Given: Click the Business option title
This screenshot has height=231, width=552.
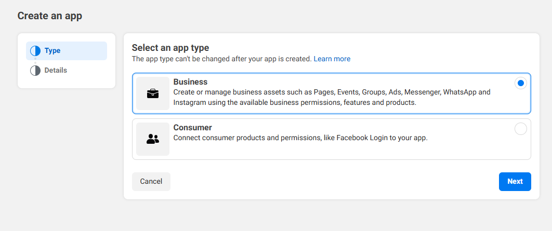Looking at the screenshot, I should 190,81.
